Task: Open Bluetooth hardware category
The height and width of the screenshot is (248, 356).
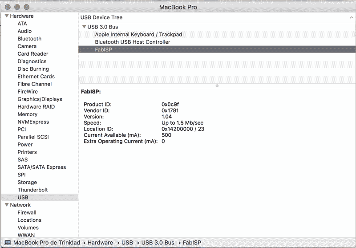Action: (29, 39)
